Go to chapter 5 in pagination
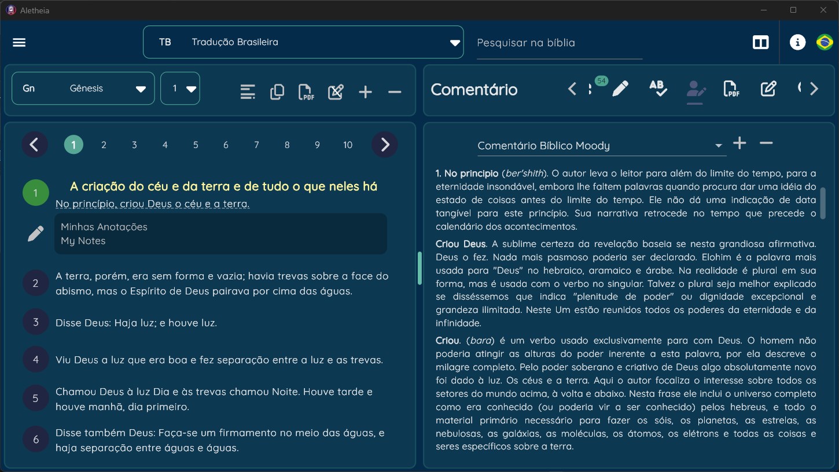The image size is (839, 472). [x=196, y=145]
